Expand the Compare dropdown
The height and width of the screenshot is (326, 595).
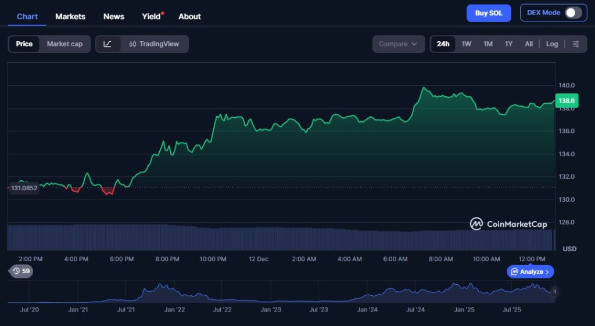point(398,44)
